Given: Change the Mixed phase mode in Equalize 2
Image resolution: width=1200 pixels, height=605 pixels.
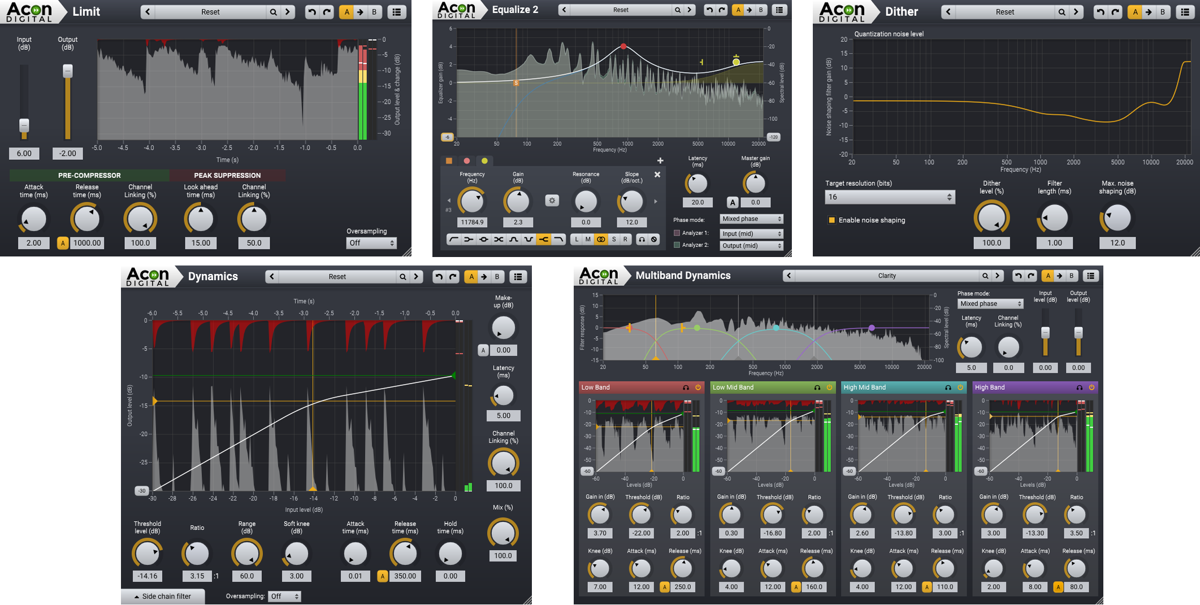Looking at the screenshot, I should [x=751, y=219].
